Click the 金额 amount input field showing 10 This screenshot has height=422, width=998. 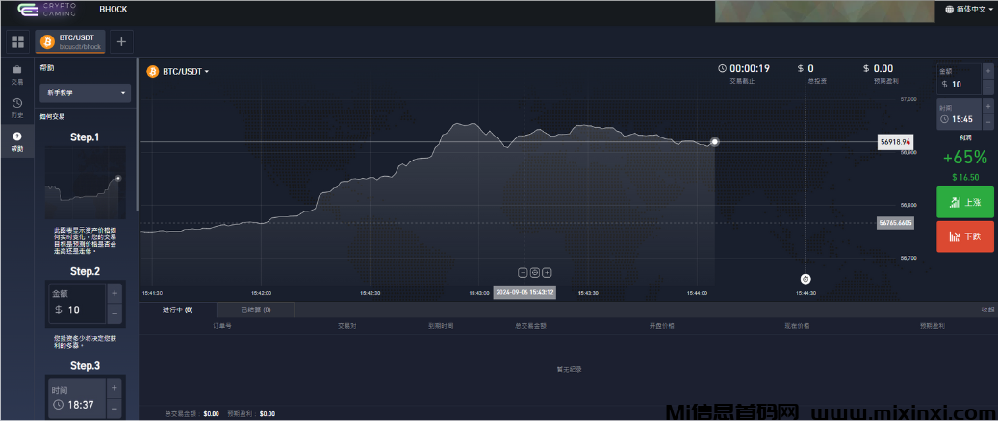[x=959, y=85]
